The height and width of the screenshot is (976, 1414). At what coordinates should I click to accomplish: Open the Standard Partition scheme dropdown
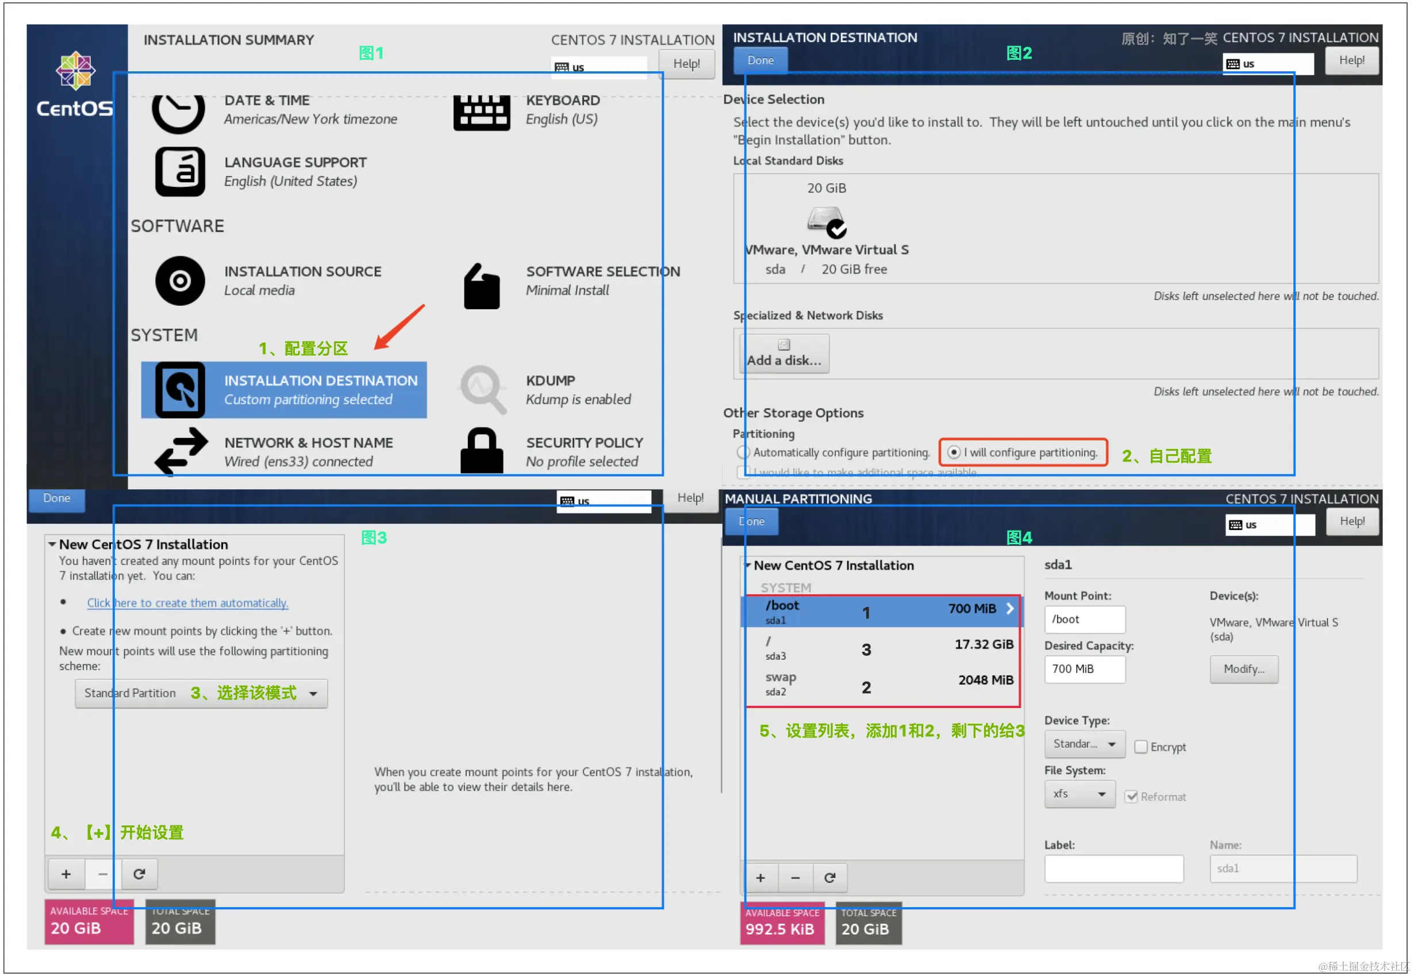click(x=201, y=694)
